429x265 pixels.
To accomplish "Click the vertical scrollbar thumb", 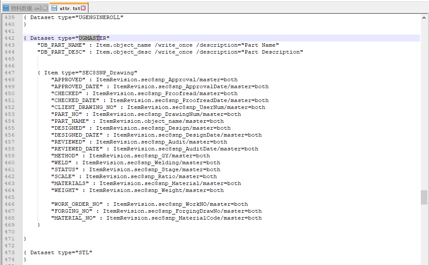I will pyautogui.click(x=424, y=198).
